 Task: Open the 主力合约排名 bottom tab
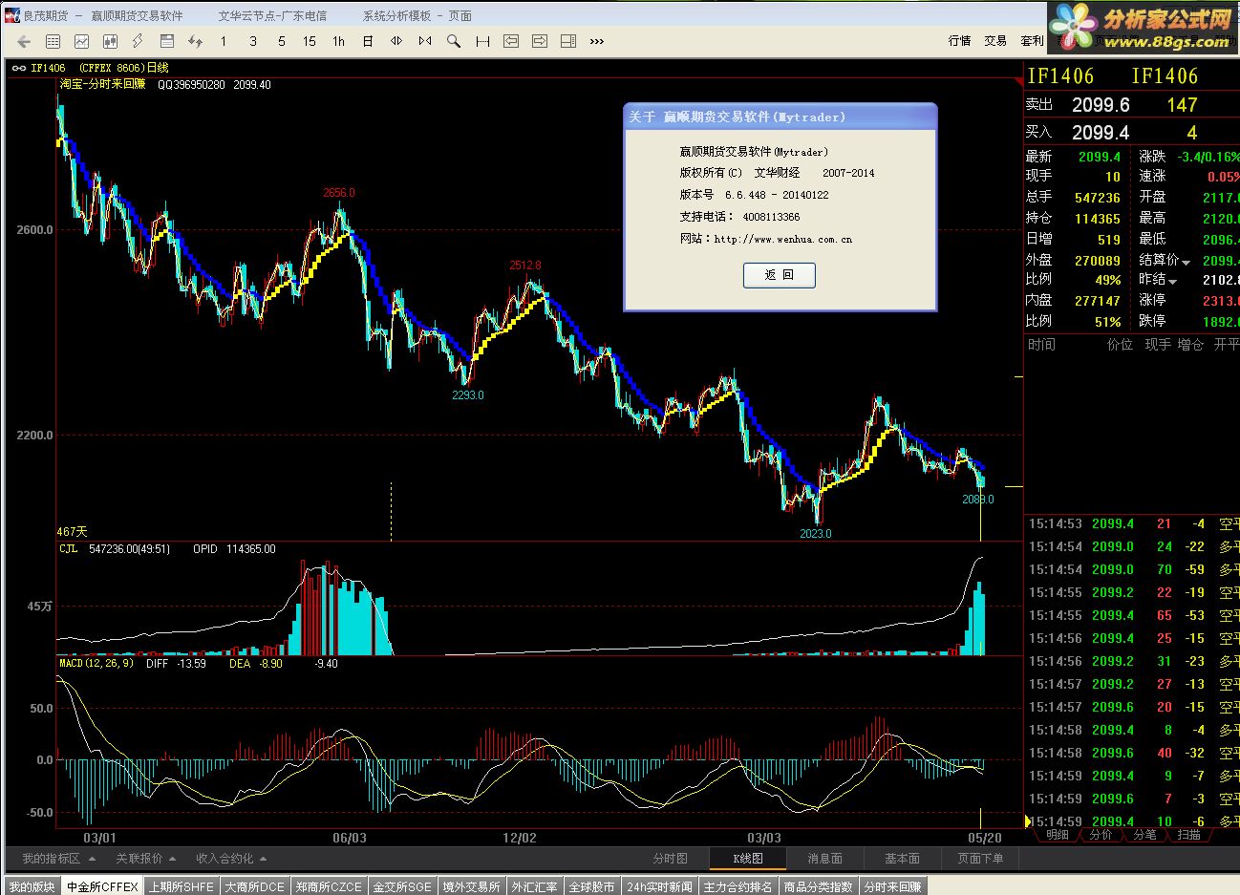coord(738,886)
